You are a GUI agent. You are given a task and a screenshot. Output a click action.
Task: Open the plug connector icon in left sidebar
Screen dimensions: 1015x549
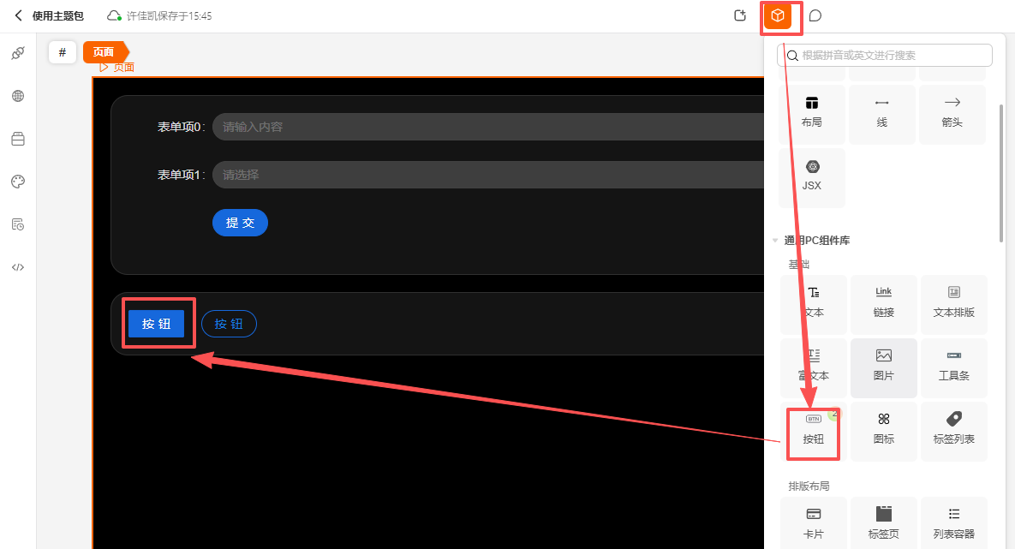[x=18, y=53]
